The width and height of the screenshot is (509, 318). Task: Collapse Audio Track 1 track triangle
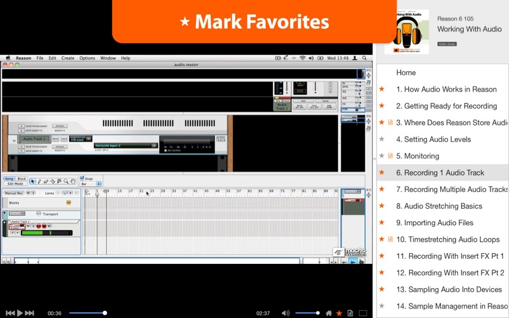pyautogui.click(x=4, y=222)
